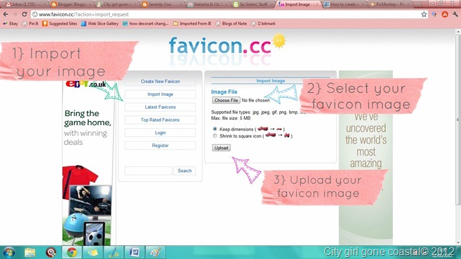Click the third pinned taskbar icon
The image size is (461, 259).
tap(51, 253)
